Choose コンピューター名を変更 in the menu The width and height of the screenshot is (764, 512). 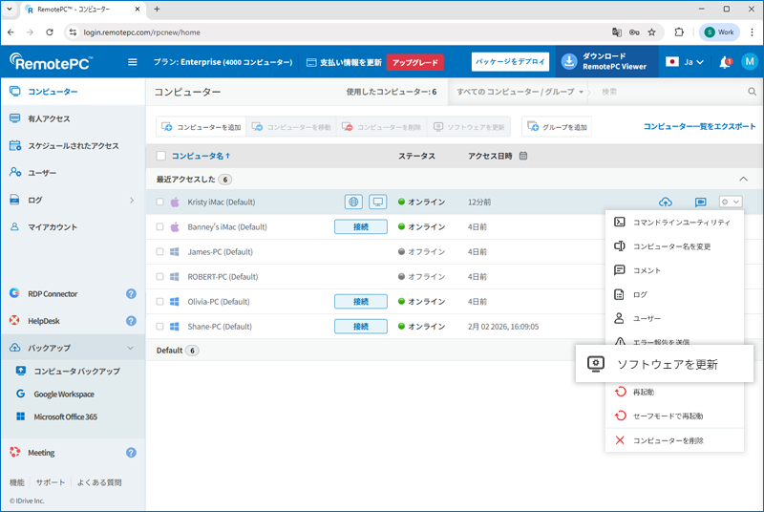[671, 246]
